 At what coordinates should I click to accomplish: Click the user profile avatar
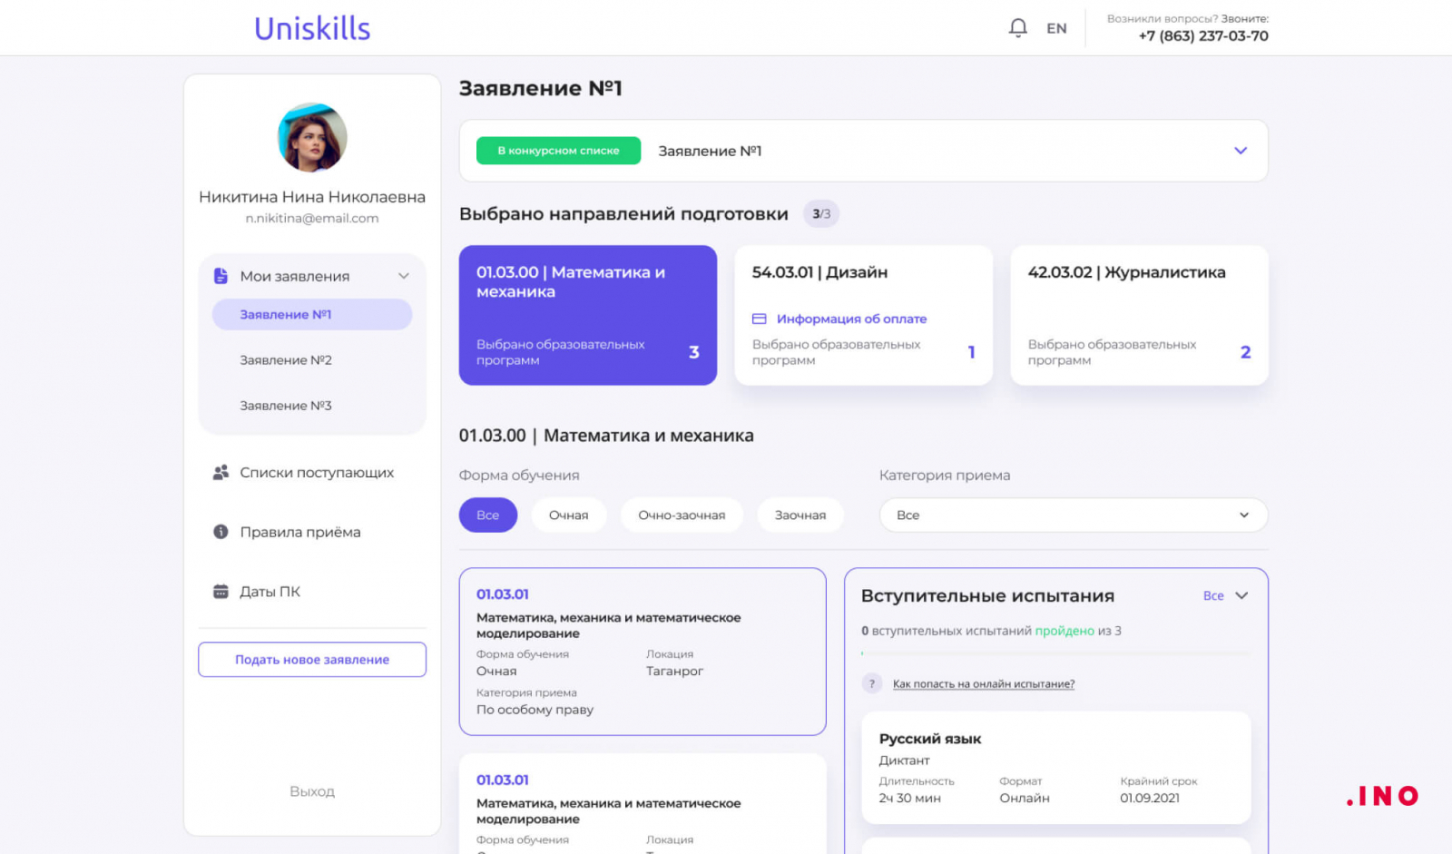click(x=312, y=138)
